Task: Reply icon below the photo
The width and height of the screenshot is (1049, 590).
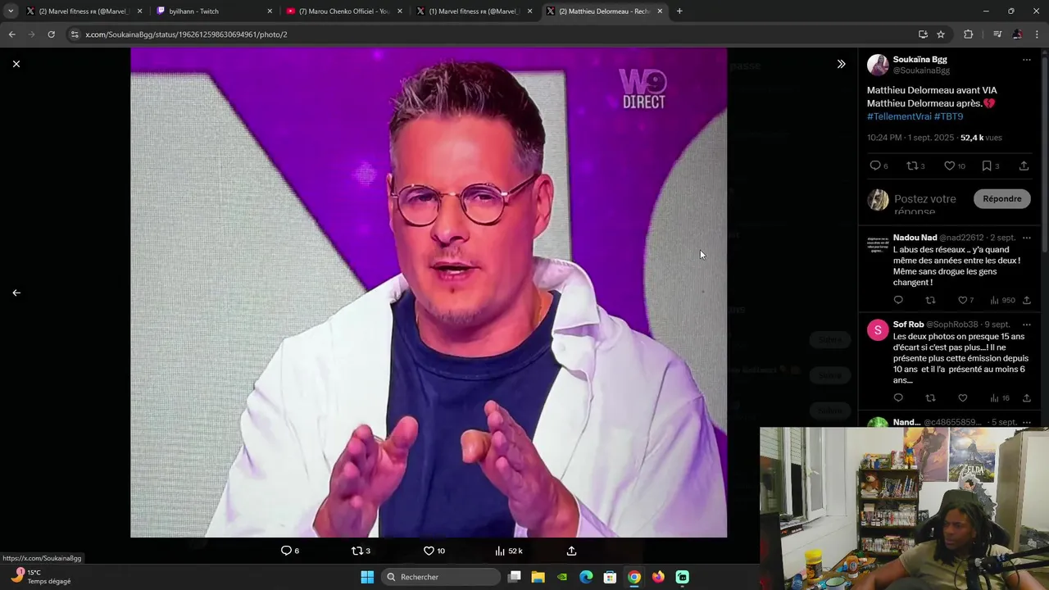Action: click(286, 551)
